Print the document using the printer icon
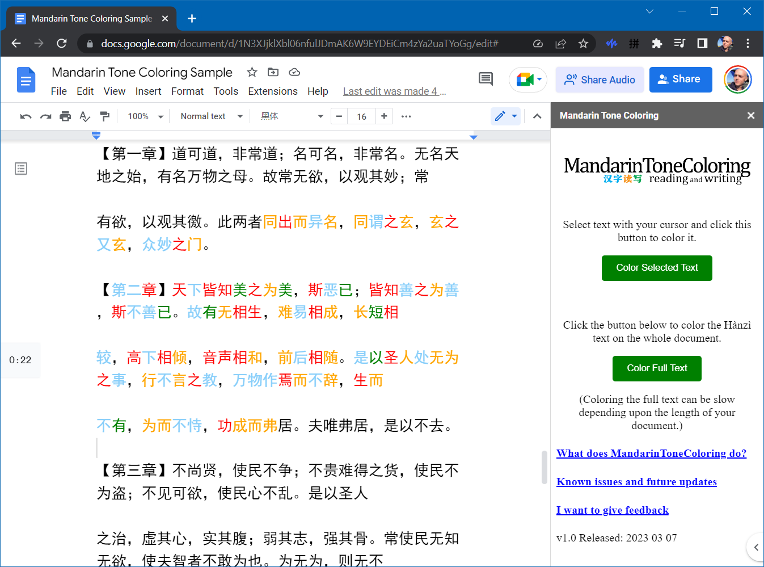 point(65,116)
